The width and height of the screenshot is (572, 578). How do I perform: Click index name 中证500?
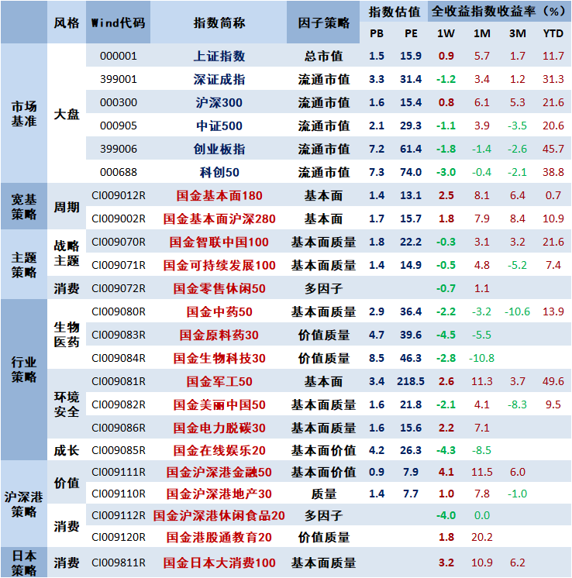pos(219,126)
